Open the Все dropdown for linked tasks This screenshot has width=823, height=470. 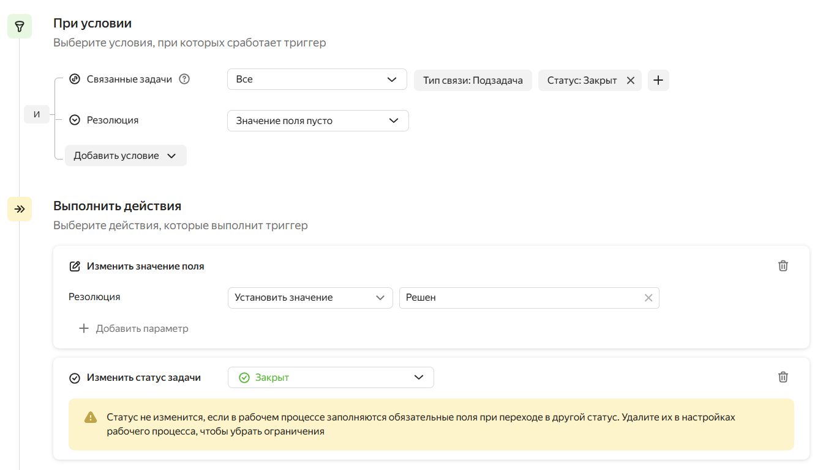click(317, 79)
